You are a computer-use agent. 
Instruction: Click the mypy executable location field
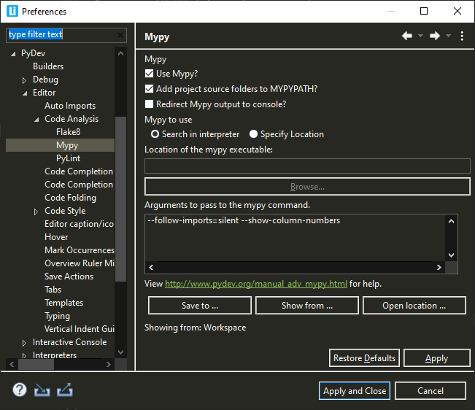(307, 166)
